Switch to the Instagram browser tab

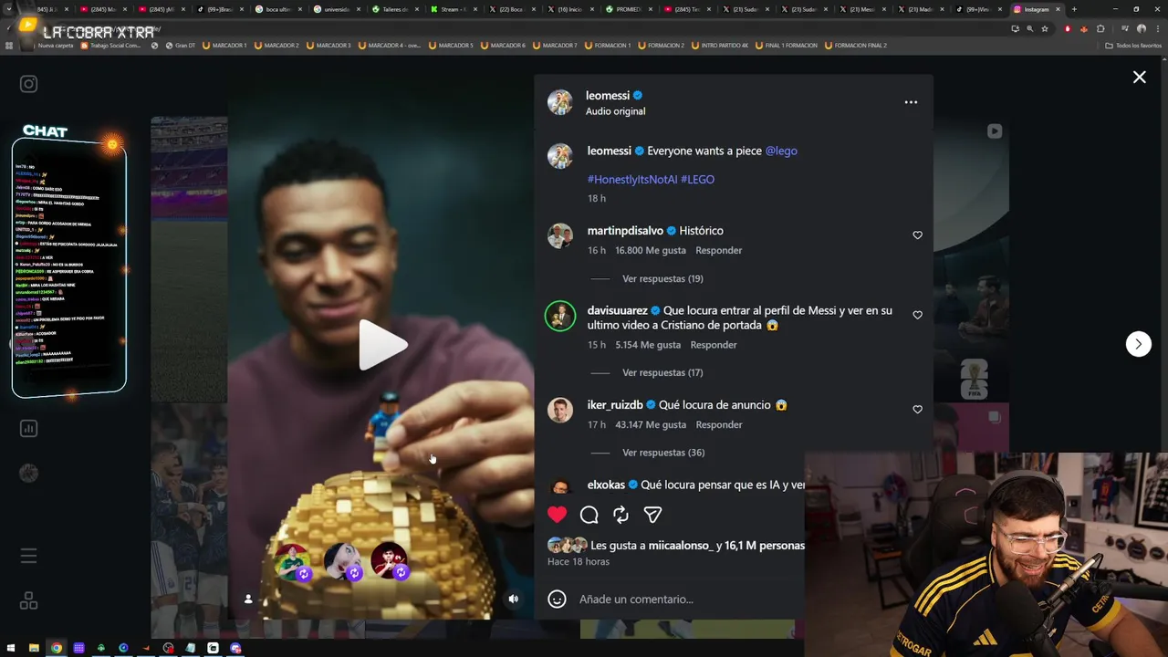point(1035,9)
